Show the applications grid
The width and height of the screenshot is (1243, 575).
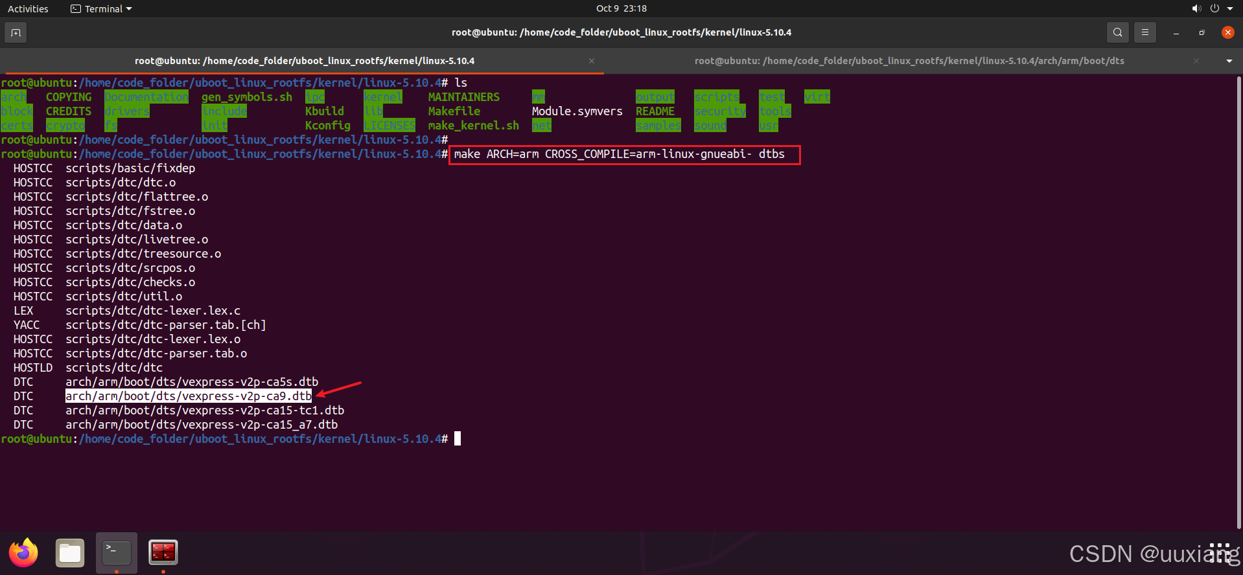click(x=1220, y=553)
